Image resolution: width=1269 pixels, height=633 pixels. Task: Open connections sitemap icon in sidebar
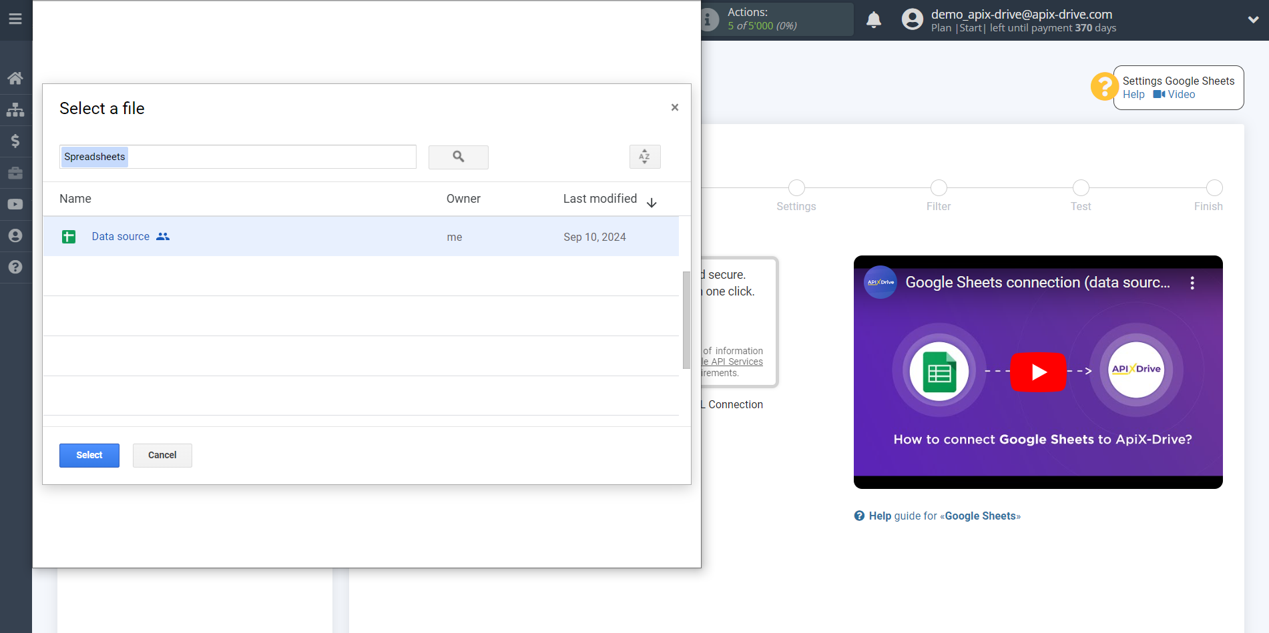click(x=15, y=109)
